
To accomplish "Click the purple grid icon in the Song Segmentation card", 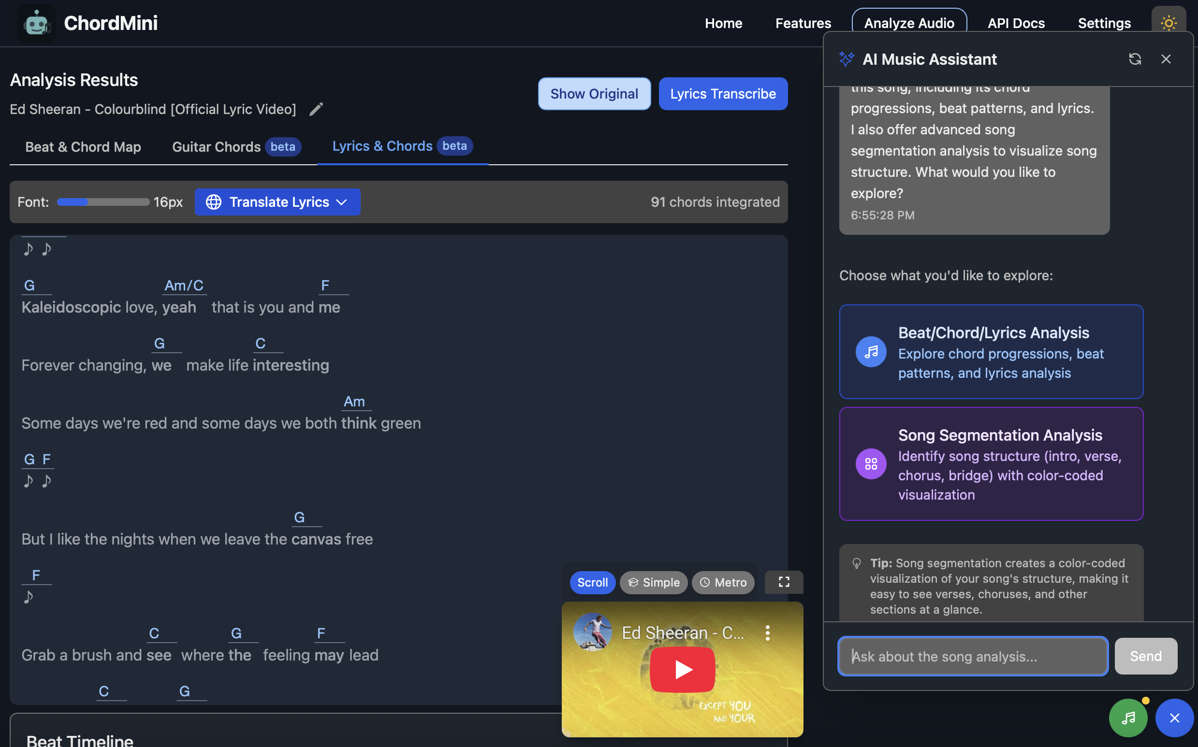I will [871, 463].
